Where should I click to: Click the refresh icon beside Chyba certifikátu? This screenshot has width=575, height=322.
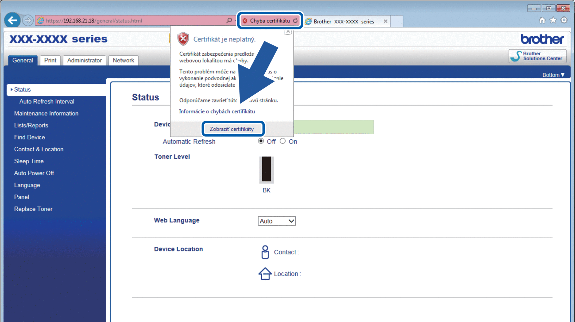point(295,21)
